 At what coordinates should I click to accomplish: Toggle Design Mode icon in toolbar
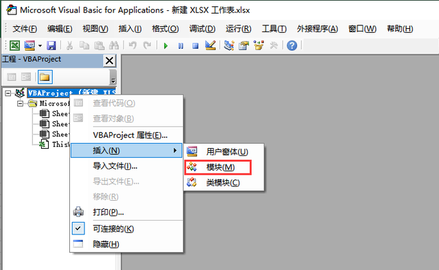tap(211, 45)
